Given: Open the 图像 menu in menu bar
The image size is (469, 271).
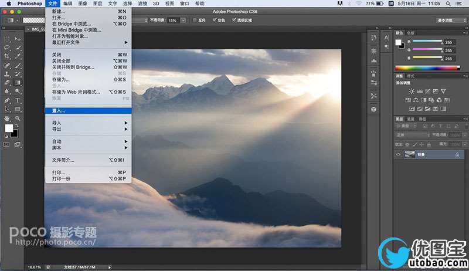Looking at the screenshot, I should pos(83,4).
